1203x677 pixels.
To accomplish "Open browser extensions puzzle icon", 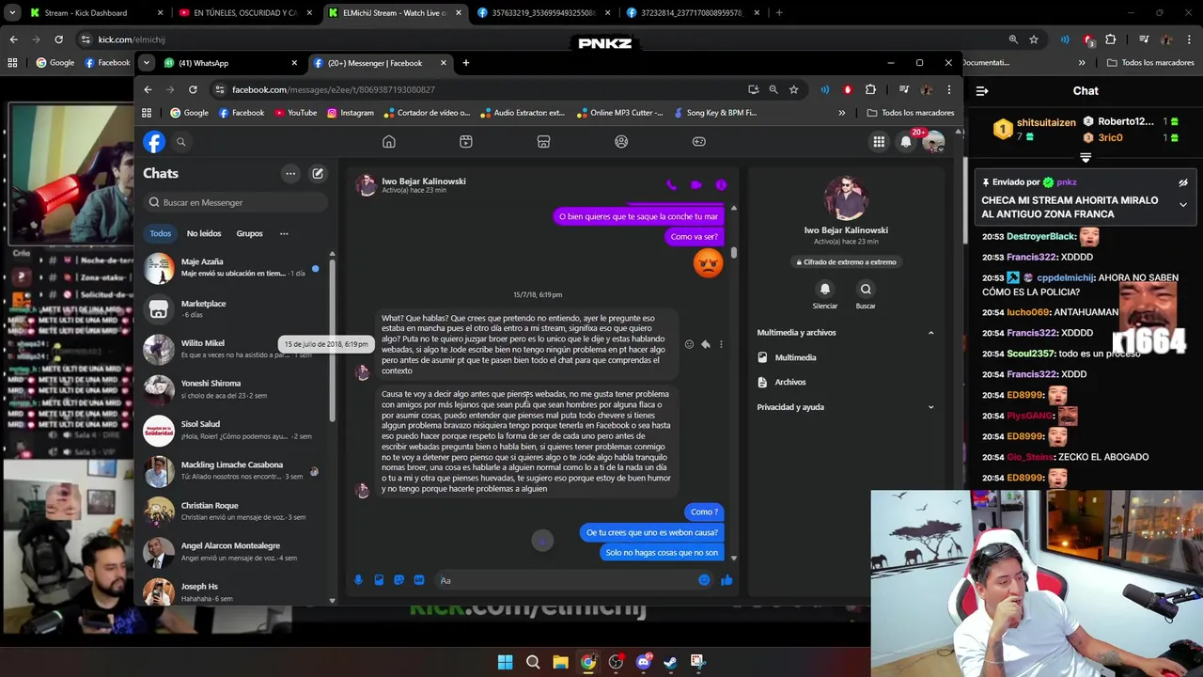I will pyautogui.click(x=870, y=89).
